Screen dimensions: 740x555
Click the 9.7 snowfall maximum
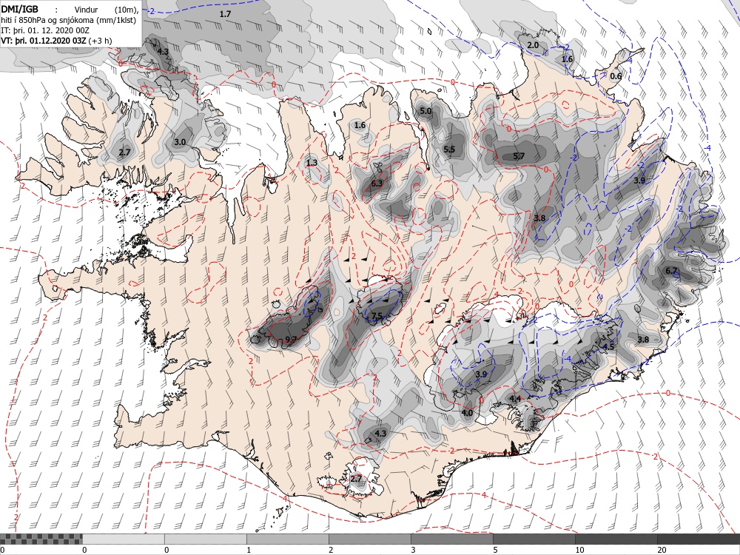[x=291, y=339]
